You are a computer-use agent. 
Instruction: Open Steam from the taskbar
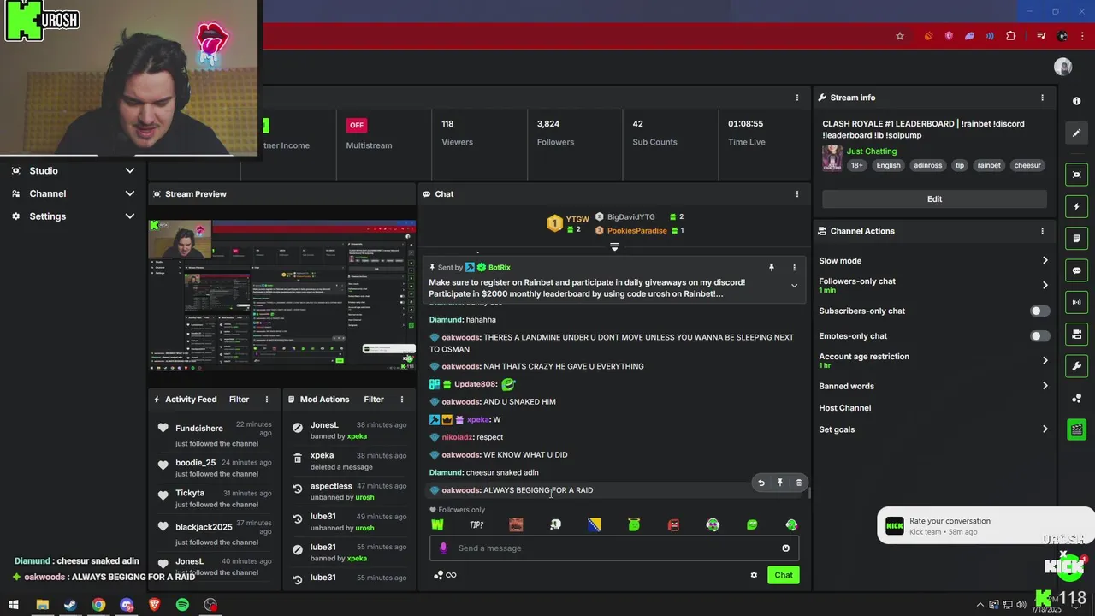click(x=70, y=605)
